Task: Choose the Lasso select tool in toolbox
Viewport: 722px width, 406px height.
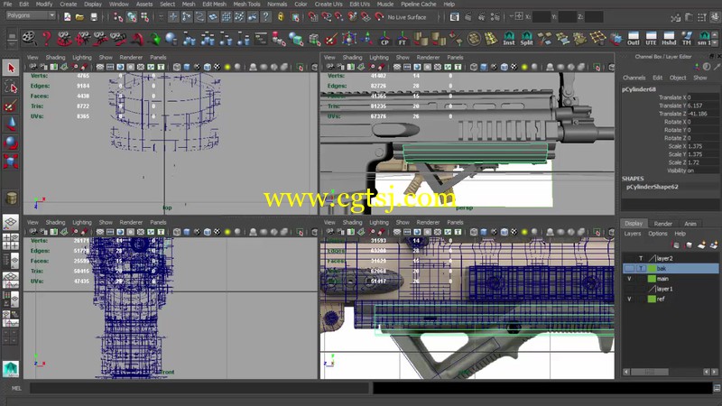Action: 11,87
